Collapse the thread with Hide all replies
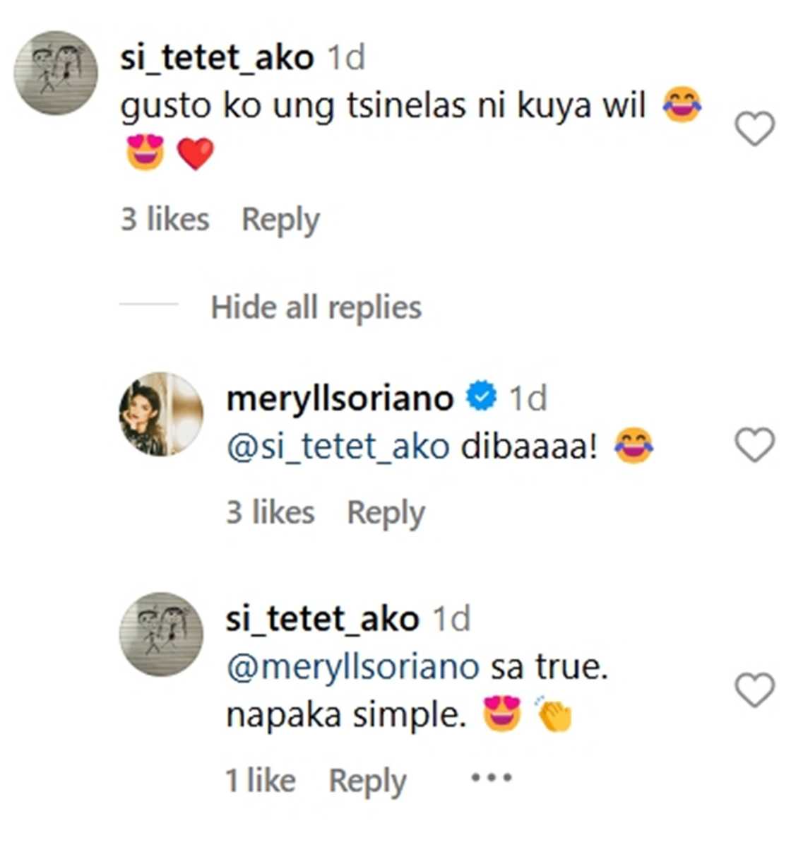Viewport: 791px width, 845px height. click(x=316, y=308)
